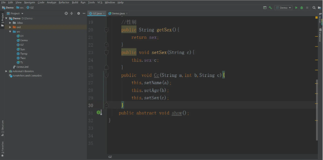Hide the Project panel with minus icon
This screenshot has height=160, width=323.
click(84, 13)
